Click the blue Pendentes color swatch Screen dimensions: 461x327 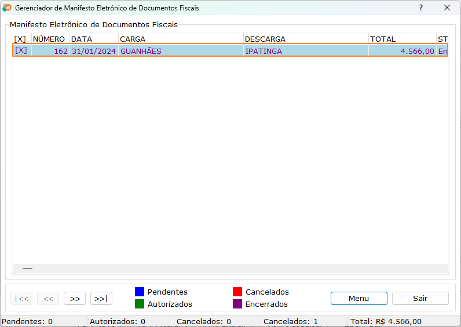pos(140,292)
